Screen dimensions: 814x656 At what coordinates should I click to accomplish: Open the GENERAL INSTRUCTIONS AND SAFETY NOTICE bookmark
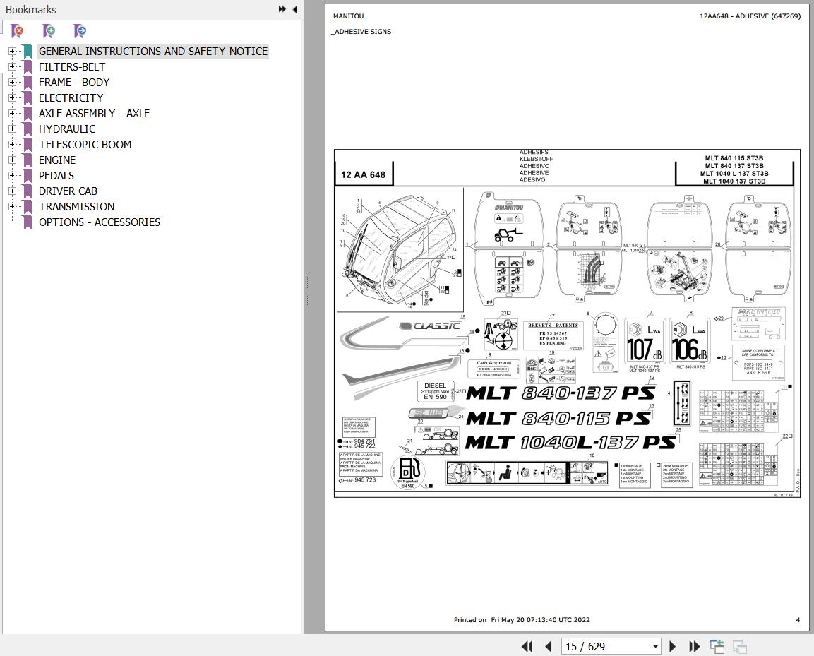(x=153, y=52)
